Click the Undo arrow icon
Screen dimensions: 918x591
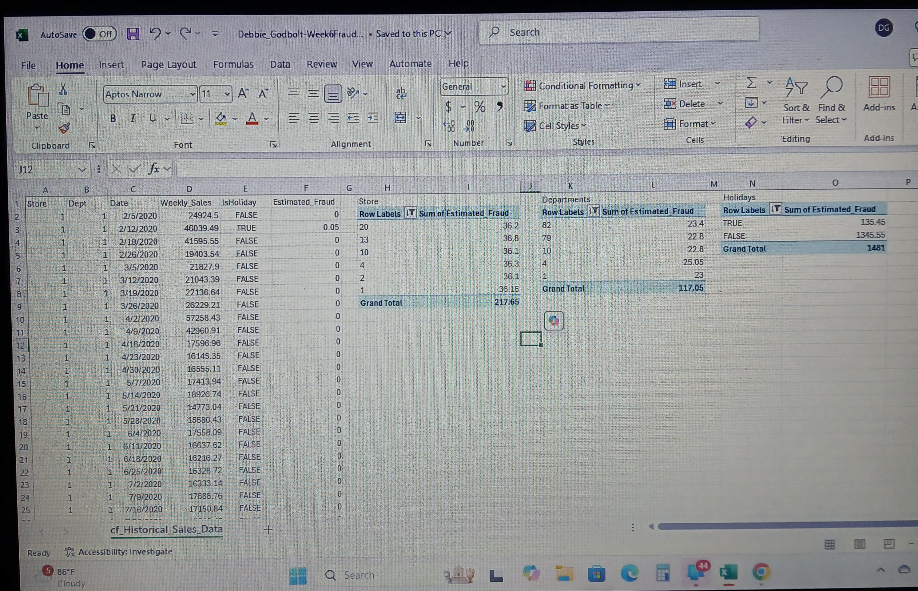pyautogui.click(x=155, y=34)
